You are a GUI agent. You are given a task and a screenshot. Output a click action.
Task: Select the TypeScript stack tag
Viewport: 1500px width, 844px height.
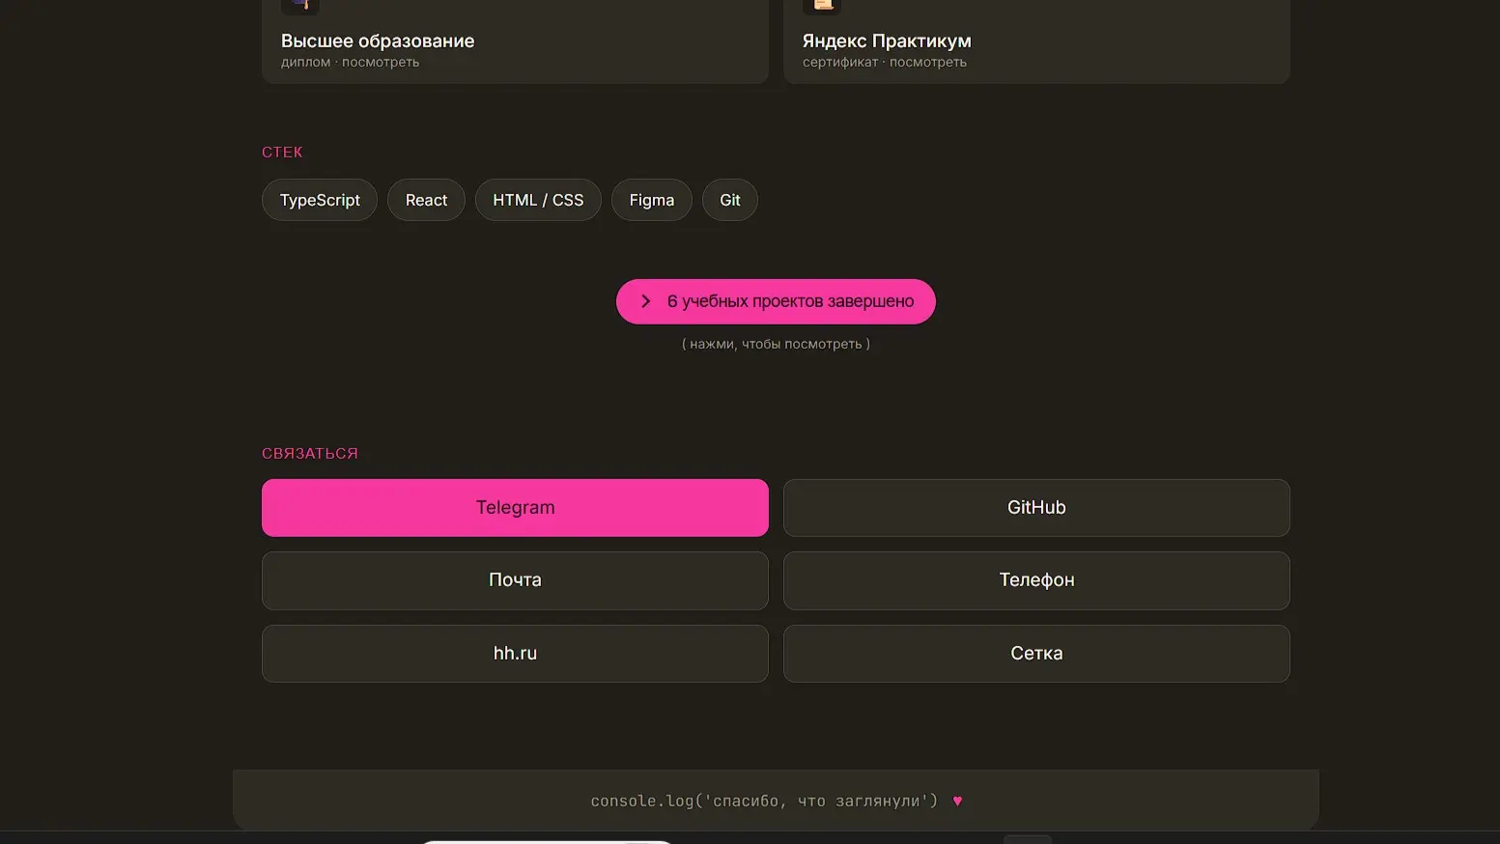coord(320,200)
